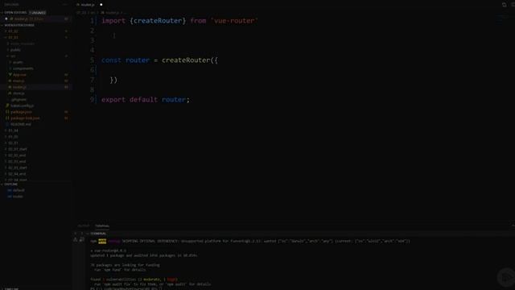
Task: Open package.json in the explorer
Action: click(21, 112)
